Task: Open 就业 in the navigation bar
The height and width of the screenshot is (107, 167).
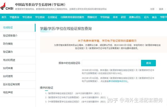Action: click(x=154, y=17)
